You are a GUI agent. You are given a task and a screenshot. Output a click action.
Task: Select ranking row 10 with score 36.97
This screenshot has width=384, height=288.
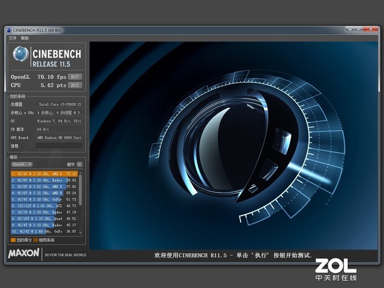click(x=44, y=231)
